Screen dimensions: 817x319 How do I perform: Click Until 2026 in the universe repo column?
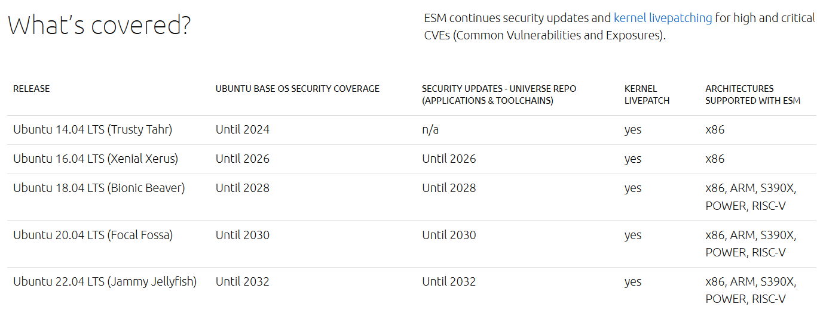click(x=449, y=159)
